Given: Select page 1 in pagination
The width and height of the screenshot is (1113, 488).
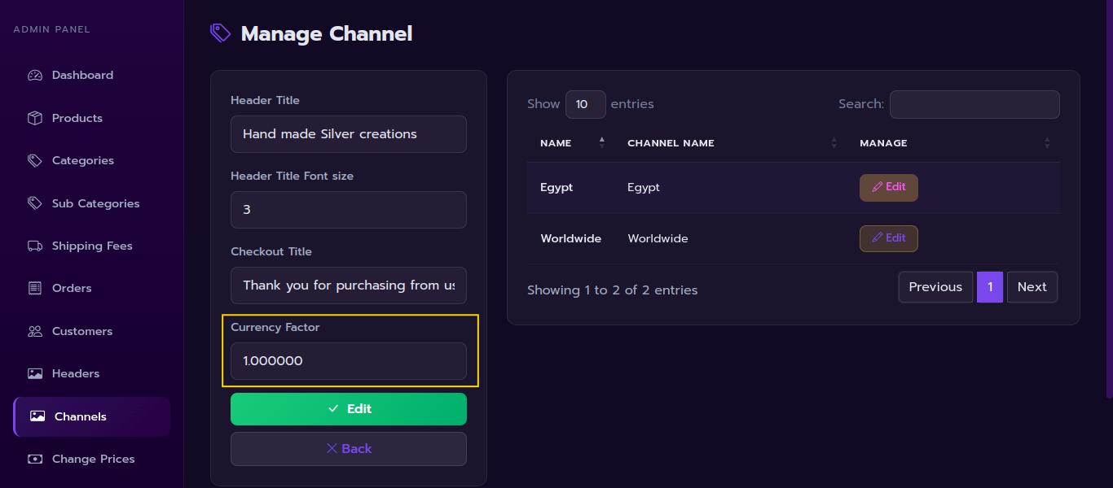Looking at the screenshot, I should [x=990, y=287].
